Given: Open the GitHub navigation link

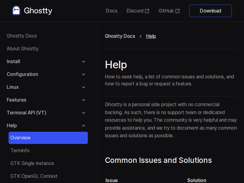Looking at the screenshot, I should 166,11.
